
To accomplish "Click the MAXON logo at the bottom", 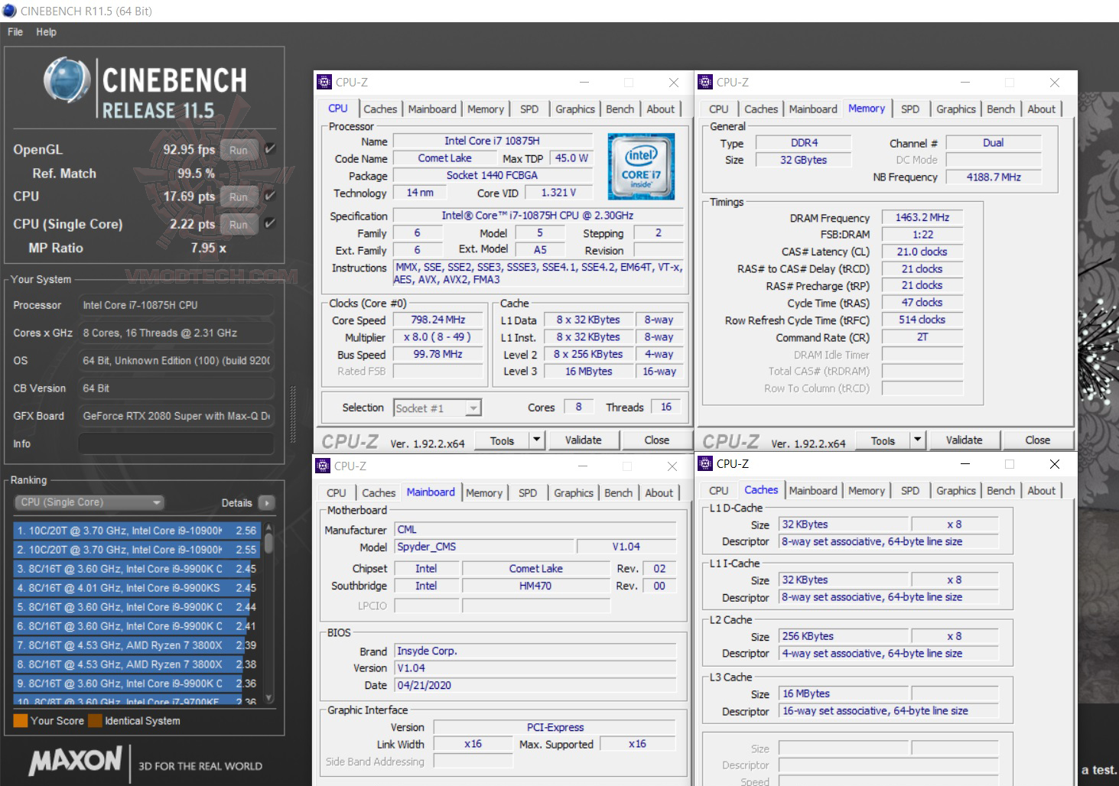I will click(75, 761).
